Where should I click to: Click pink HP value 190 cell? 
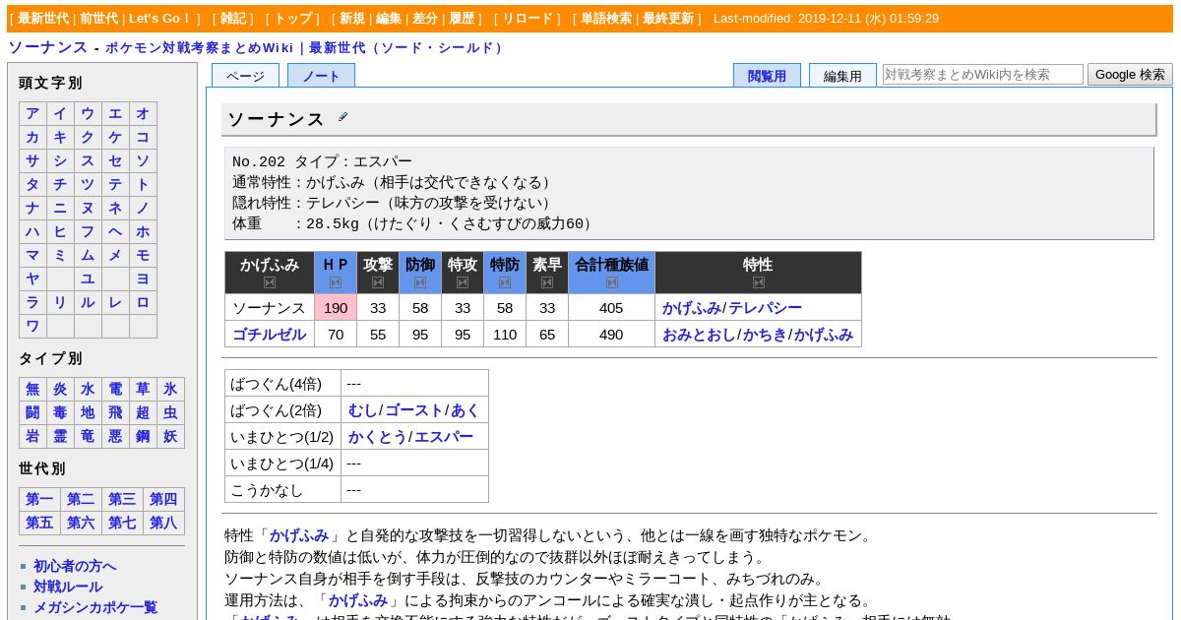pos(336,308)
